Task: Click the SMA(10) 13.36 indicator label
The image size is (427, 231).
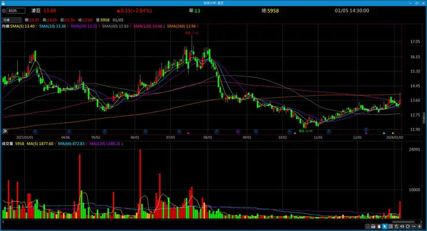Action: tap(54, 26)
